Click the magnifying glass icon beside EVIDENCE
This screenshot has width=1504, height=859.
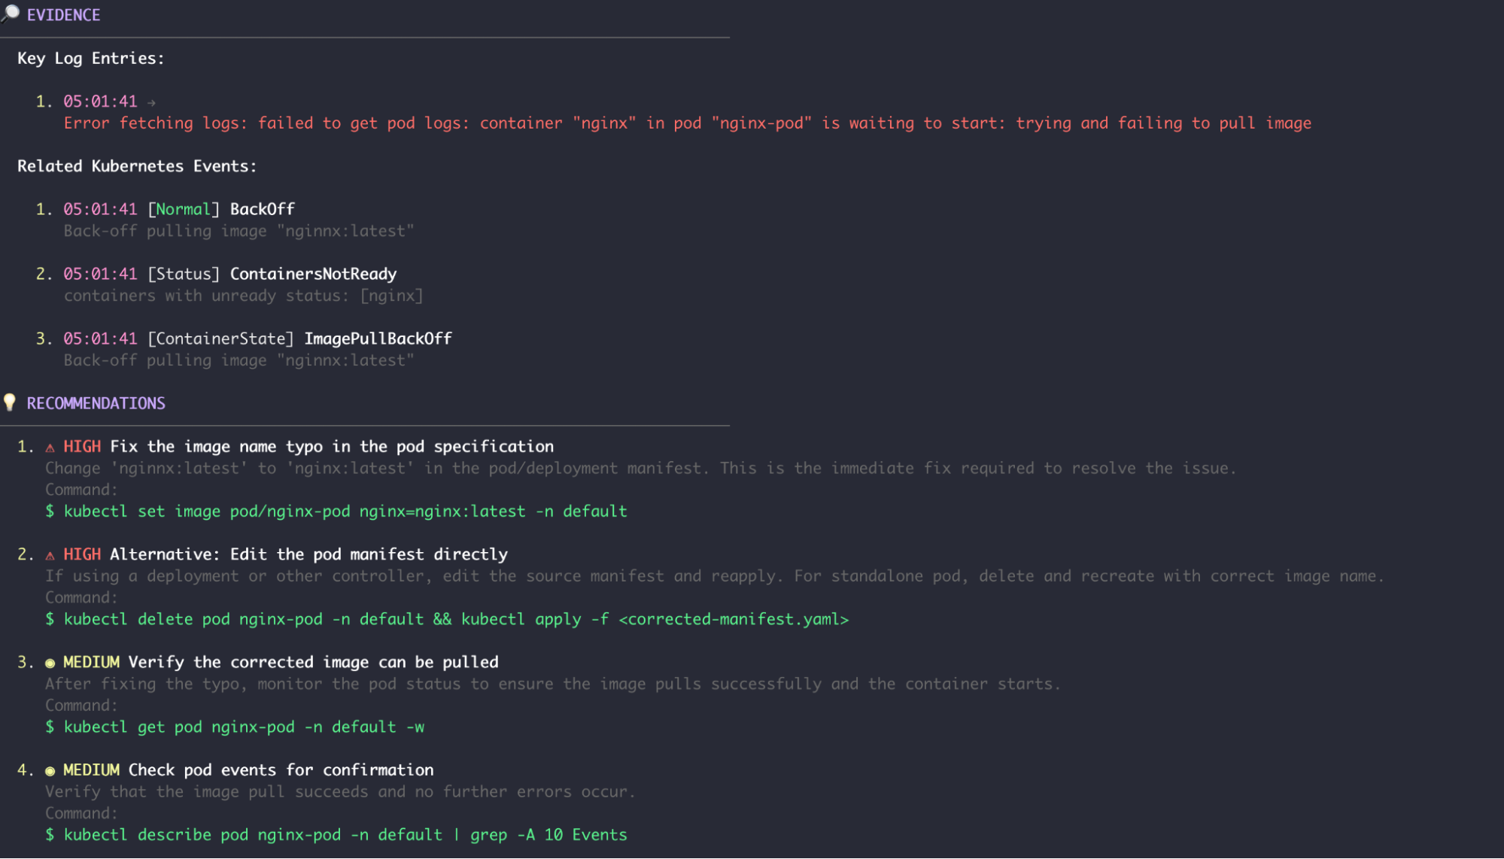(x=11, y=14)
